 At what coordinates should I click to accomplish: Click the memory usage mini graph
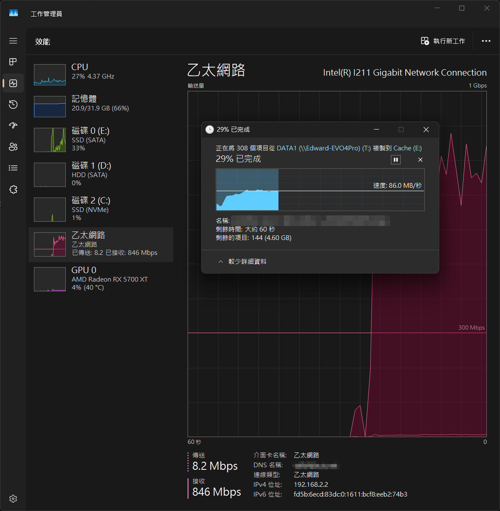(50, 106)
